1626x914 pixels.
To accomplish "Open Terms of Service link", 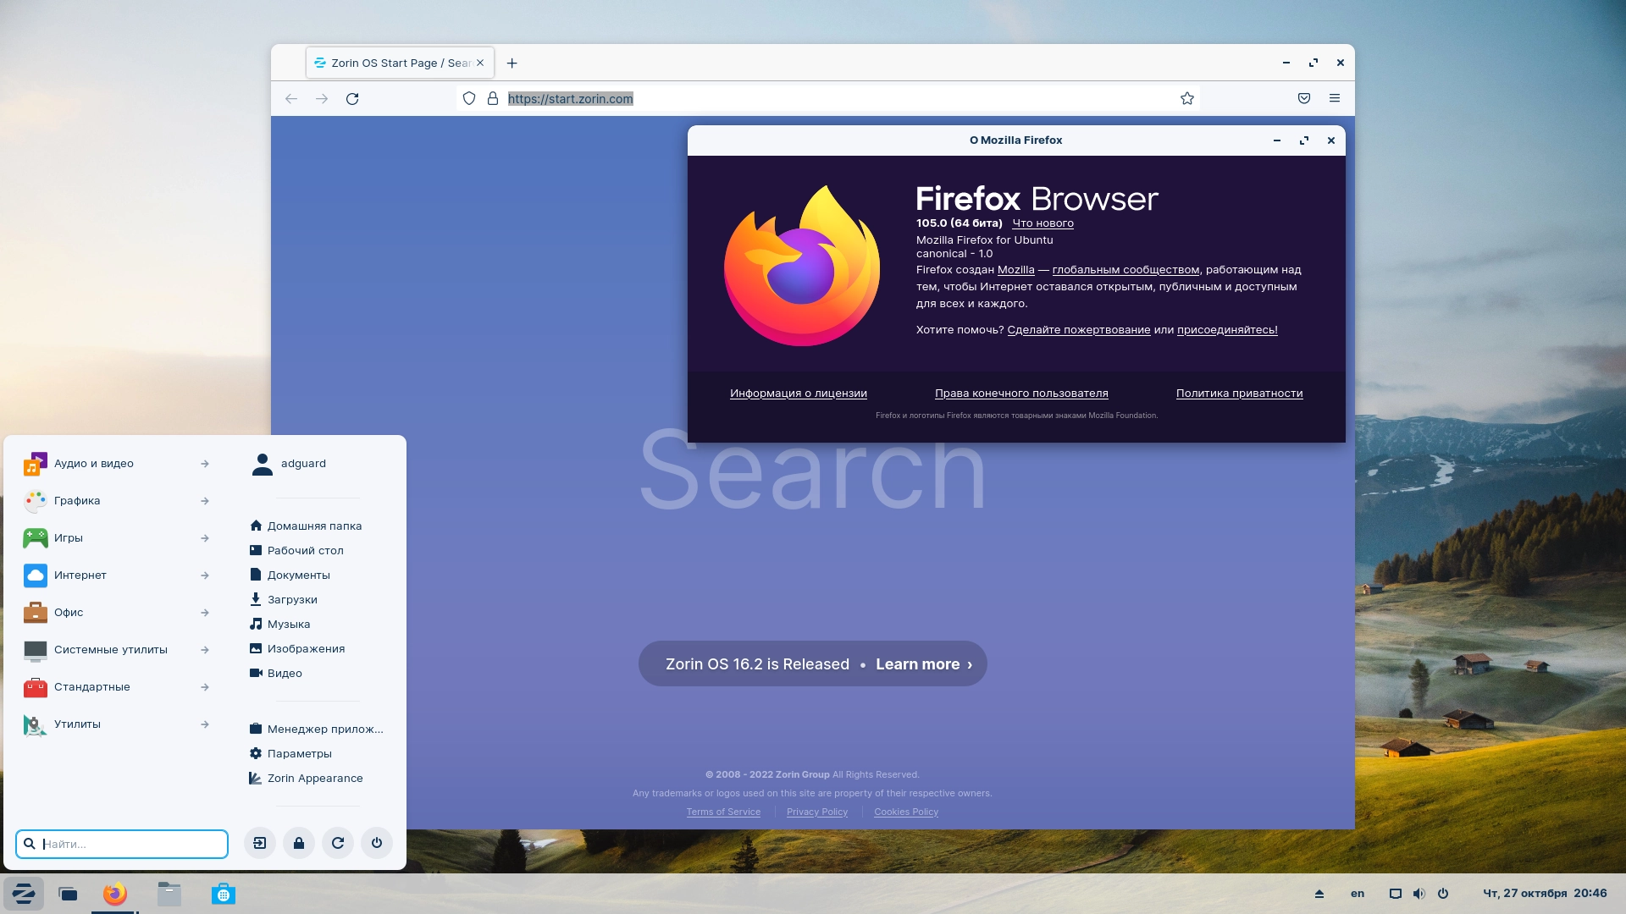I will (723, 812).
